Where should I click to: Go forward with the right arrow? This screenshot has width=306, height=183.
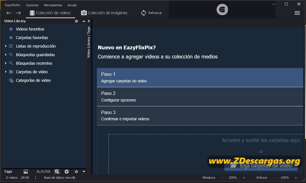18,13
